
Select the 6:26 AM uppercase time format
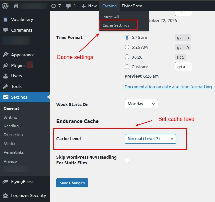click(x=127, y=47)
